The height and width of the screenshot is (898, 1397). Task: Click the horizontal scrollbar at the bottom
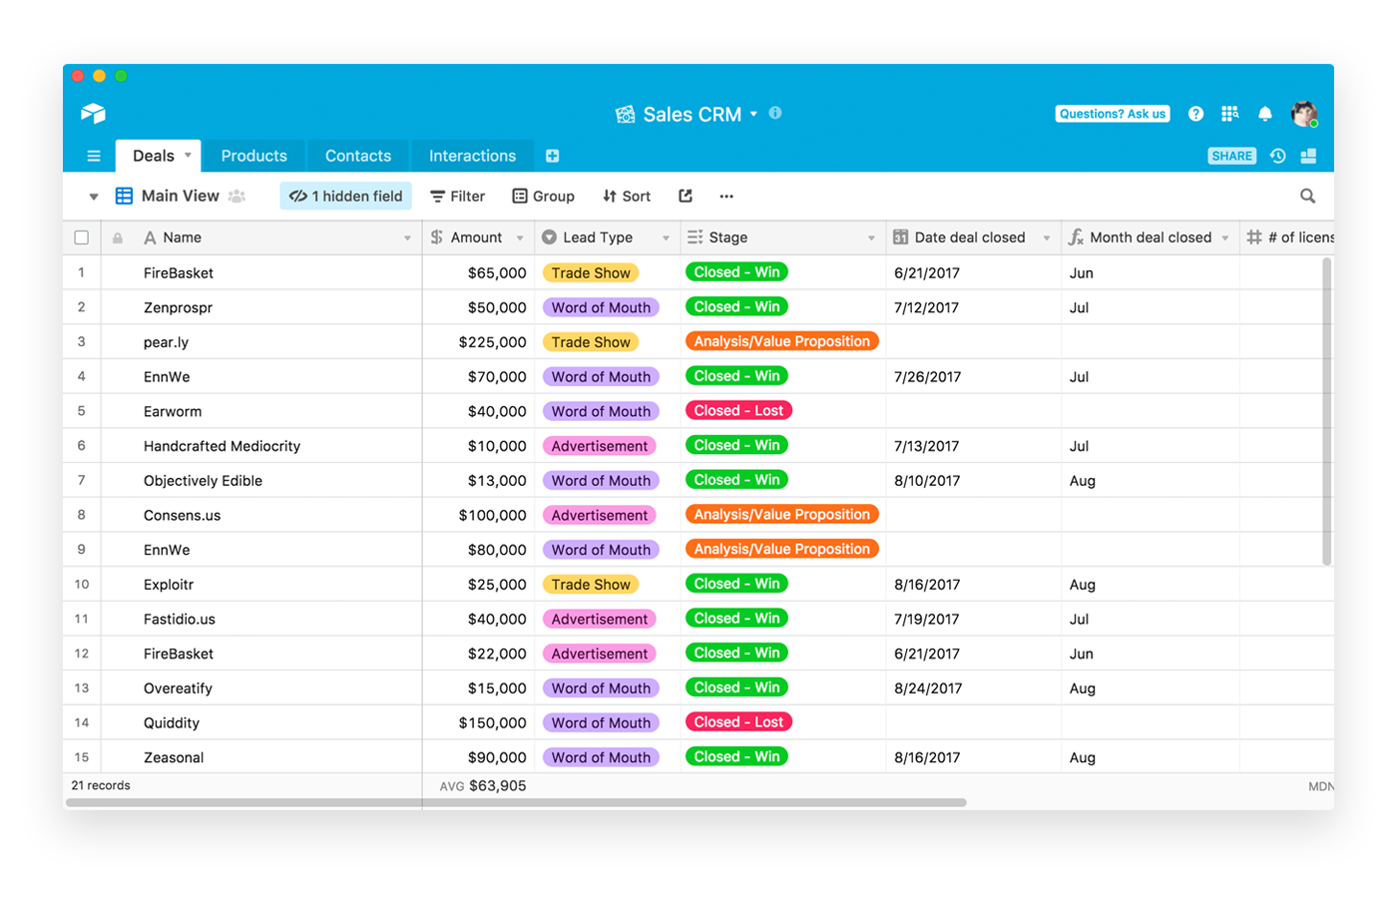[516, 802]
